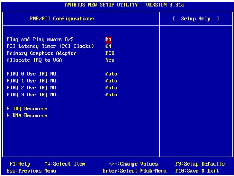Select the PIRQ_0 Auto value
This screenshot has height=176, width=234.
[111, 74]
